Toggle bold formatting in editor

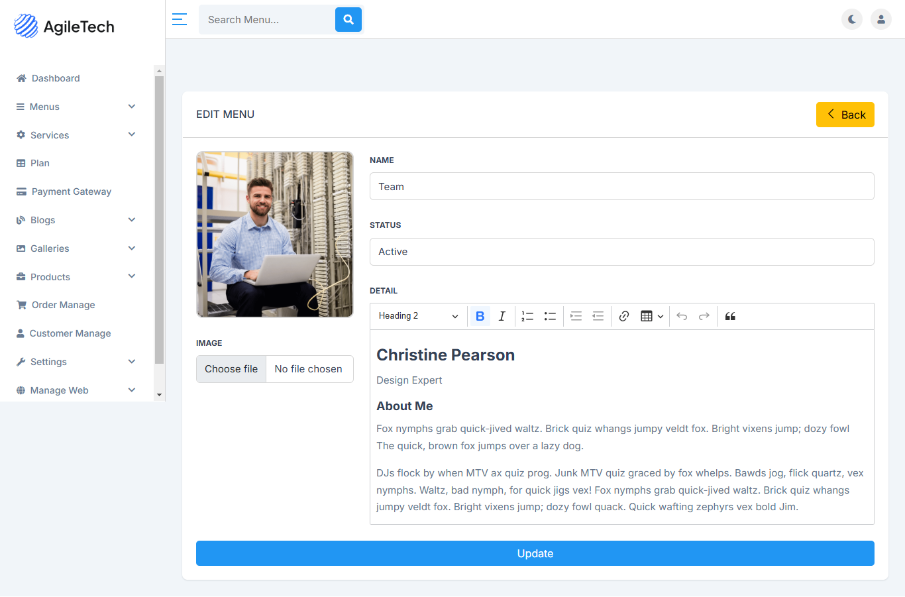[480, 316]
